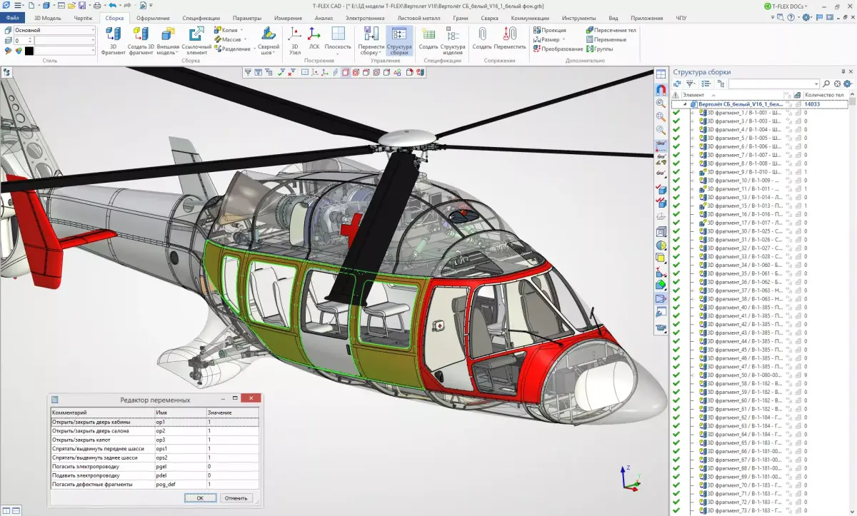Click OK in Редактор переменных
This screenshot has width=857, height=516.
[x=200, y=498]
